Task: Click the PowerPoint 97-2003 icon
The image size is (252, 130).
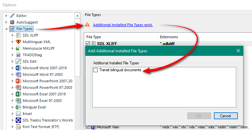Action: [18, 88]
